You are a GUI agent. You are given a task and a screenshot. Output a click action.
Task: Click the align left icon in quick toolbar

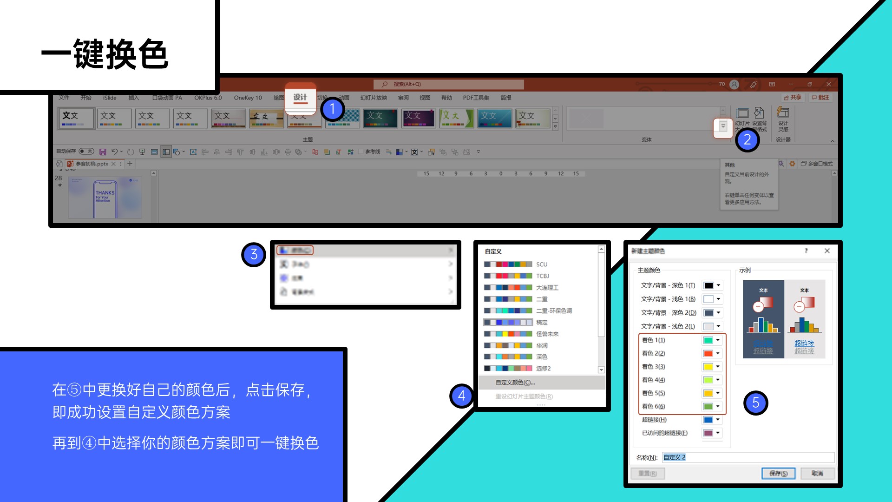(x=205, y=152)
